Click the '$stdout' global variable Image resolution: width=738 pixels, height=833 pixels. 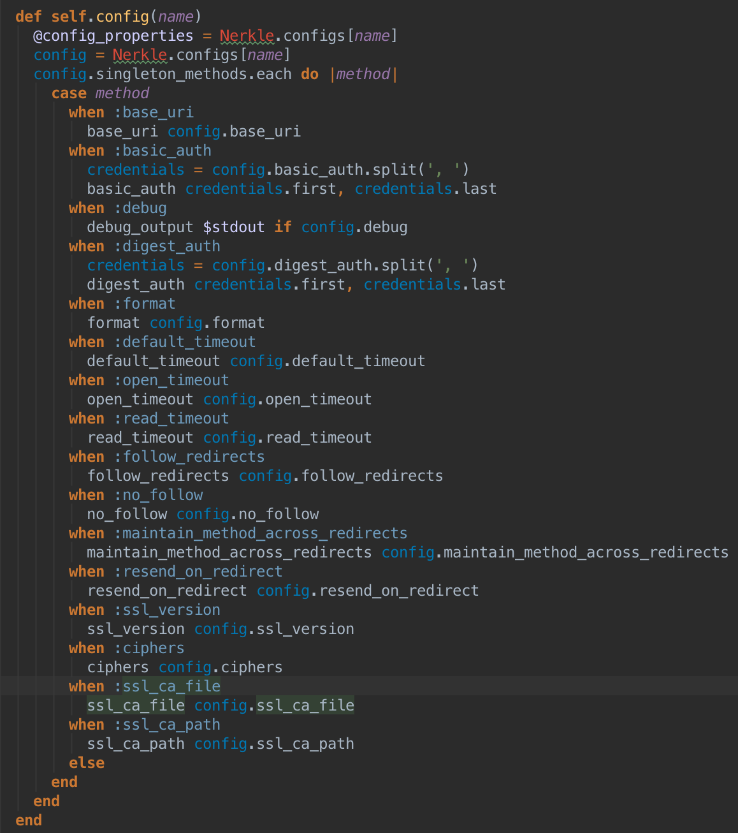[x=234, y=227]
